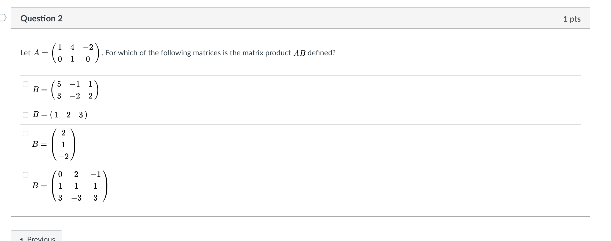
Task: Click the word Let before matrix A
Action: point(25,53)
